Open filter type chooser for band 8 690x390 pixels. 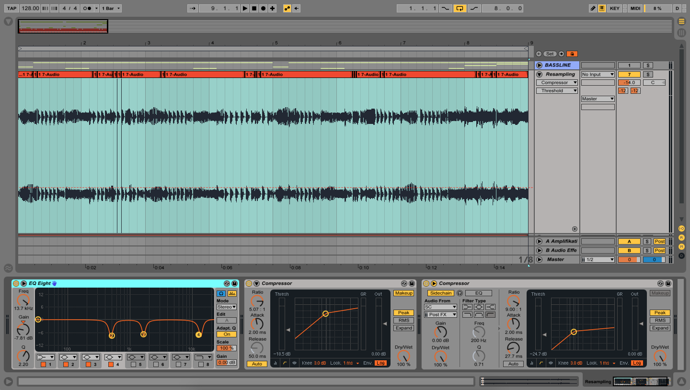click(x=204, y=357)
